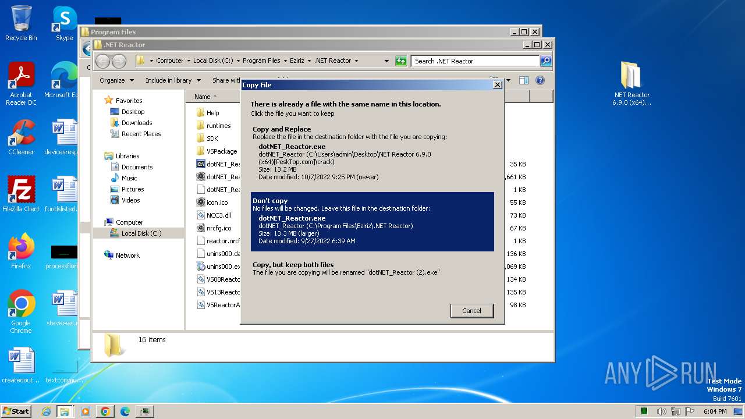Open Firefox desktop shortcut
This screenshot has width=745, height=419.
pos(21,251)
